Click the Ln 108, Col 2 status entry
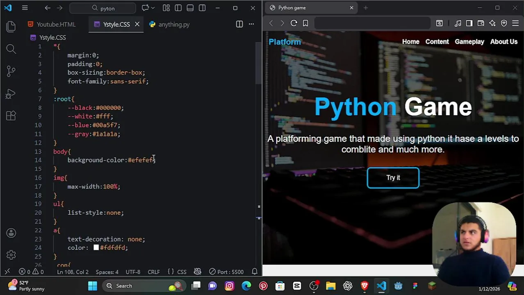The height and width of the screenshot is (295, 524). click(x=73, y=272)
